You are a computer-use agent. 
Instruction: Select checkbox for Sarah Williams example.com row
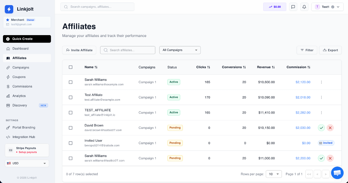(x=70, y=82)
